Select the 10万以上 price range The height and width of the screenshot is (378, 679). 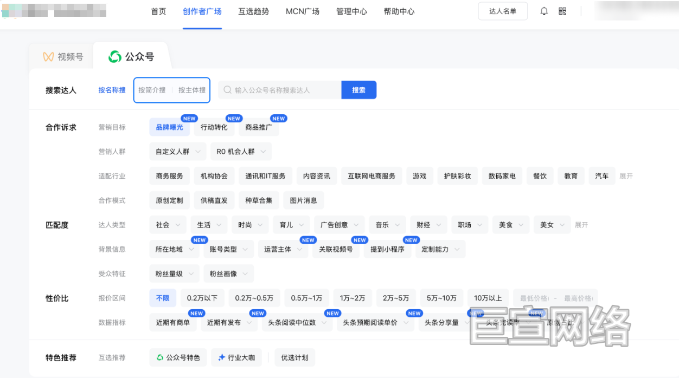[488, 298]
